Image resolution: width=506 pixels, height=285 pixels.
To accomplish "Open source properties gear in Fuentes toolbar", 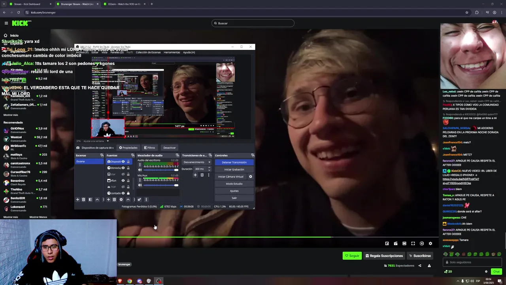I will (x=121, y=199).
